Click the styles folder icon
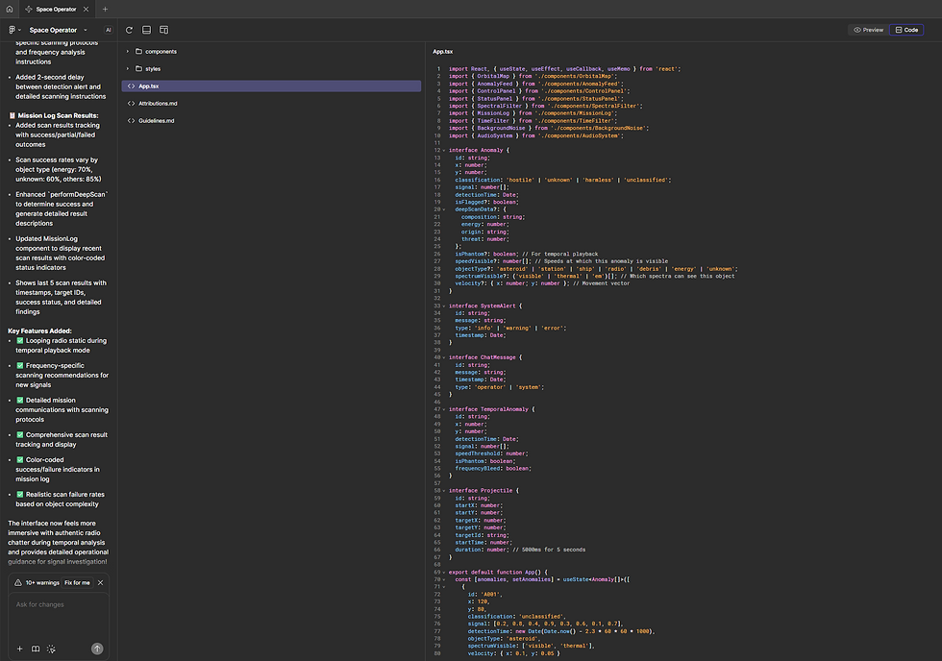942x661 pixels. coord(138,68)
